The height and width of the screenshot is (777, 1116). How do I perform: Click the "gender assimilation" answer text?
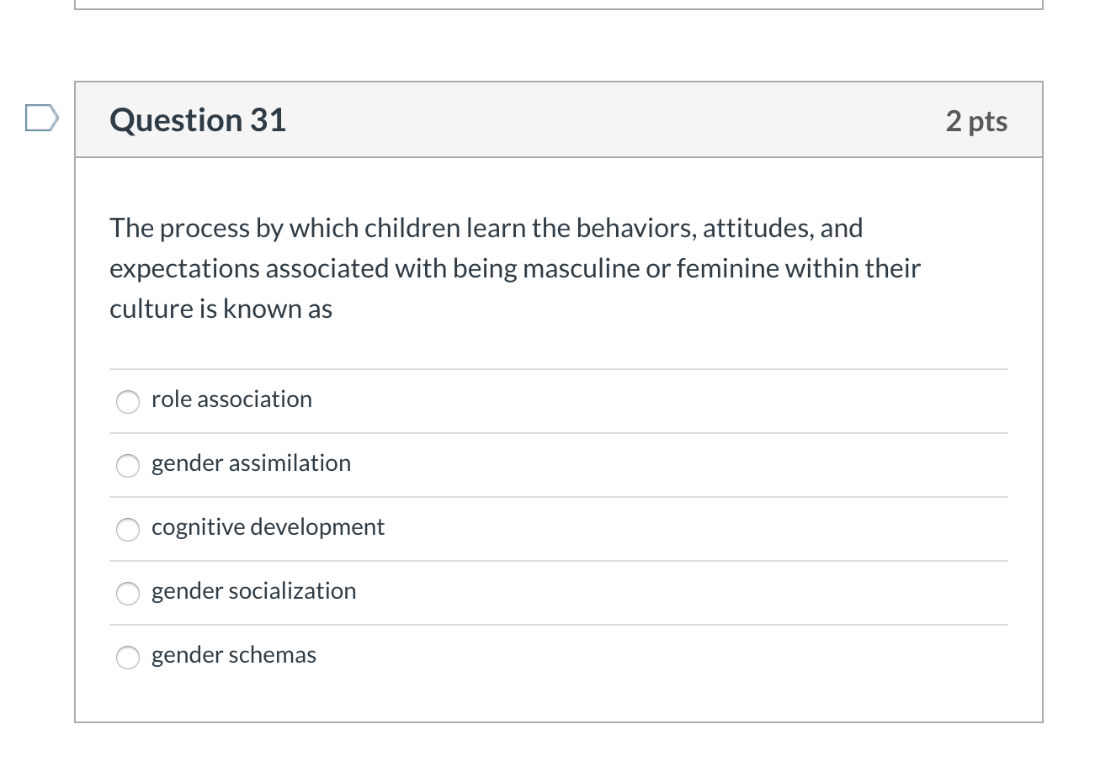(x=251, y=463)
